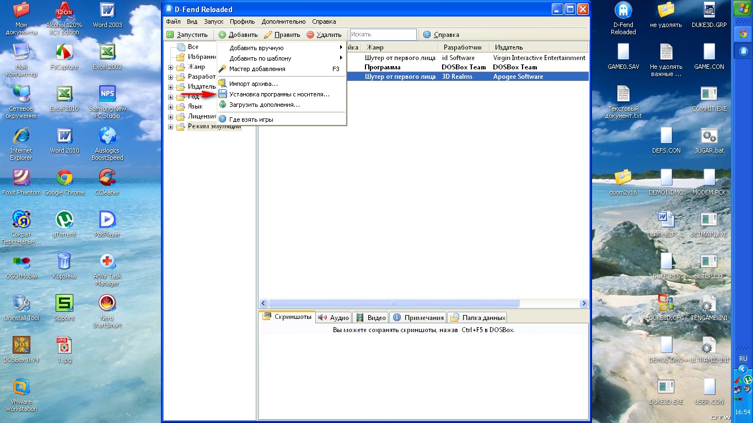Click the Google Chrome desktop icon
This screenshot has height=423, width=753.
[64, 182]
